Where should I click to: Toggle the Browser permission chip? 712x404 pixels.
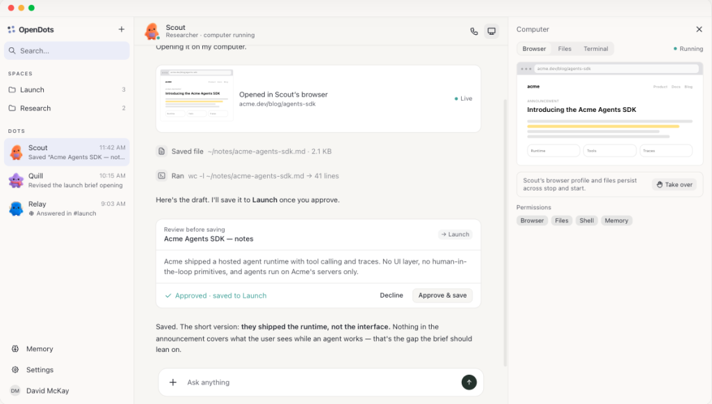tap(532, 220)
